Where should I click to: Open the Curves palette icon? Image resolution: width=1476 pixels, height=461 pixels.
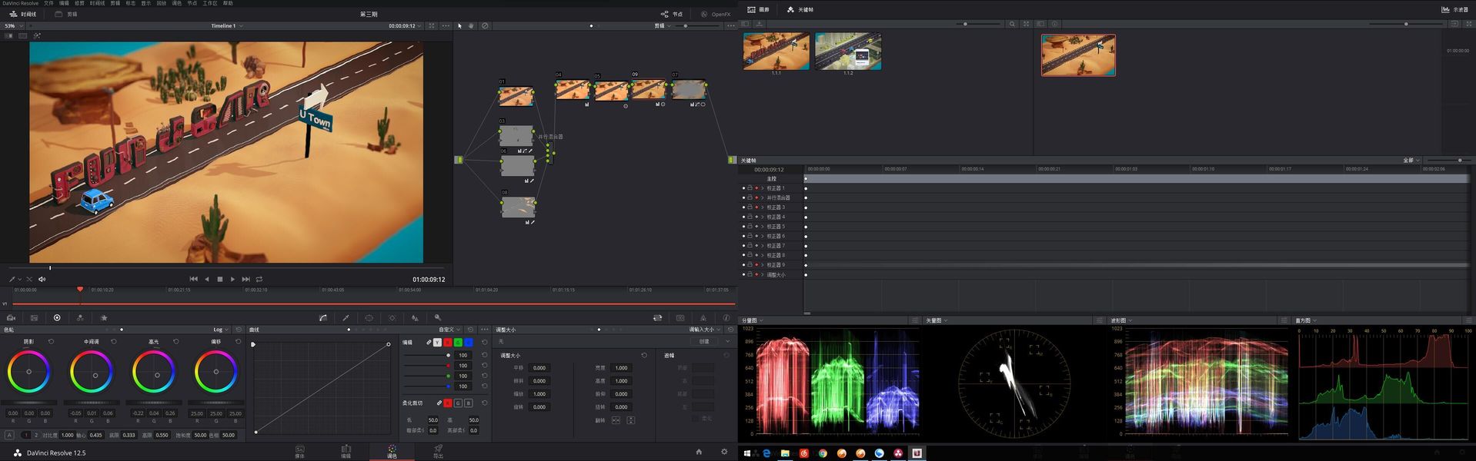coord(323,317)
